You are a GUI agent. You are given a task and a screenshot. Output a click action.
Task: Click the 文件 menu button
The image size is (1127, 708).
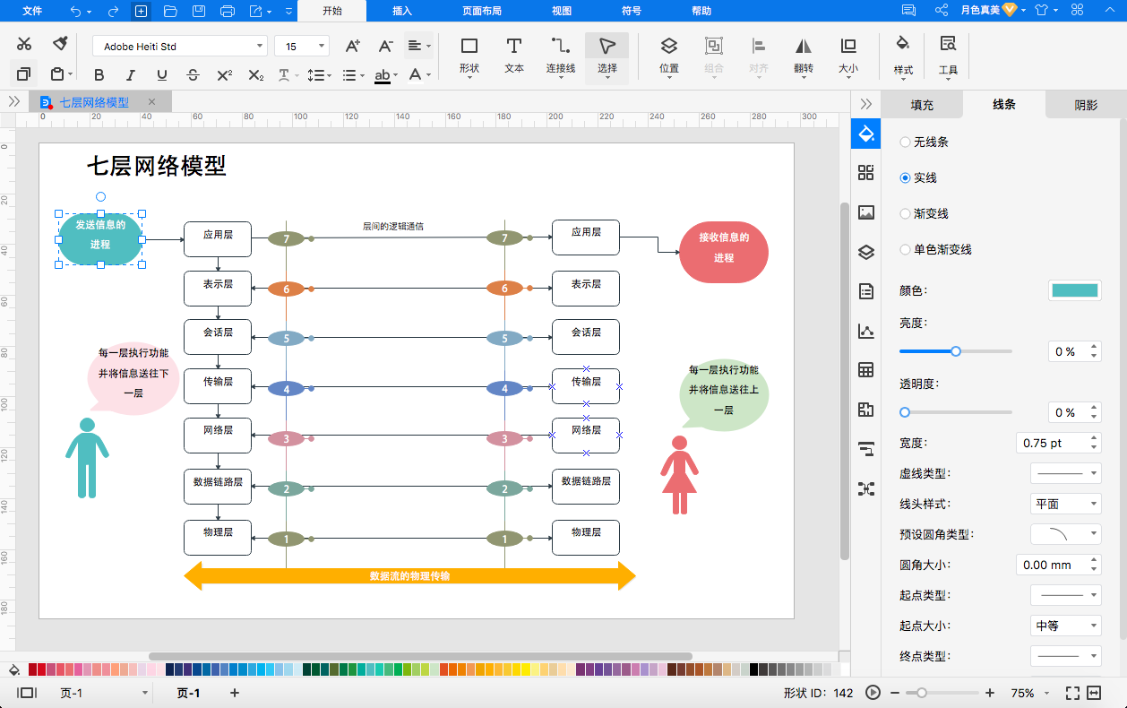pos(32,11)
